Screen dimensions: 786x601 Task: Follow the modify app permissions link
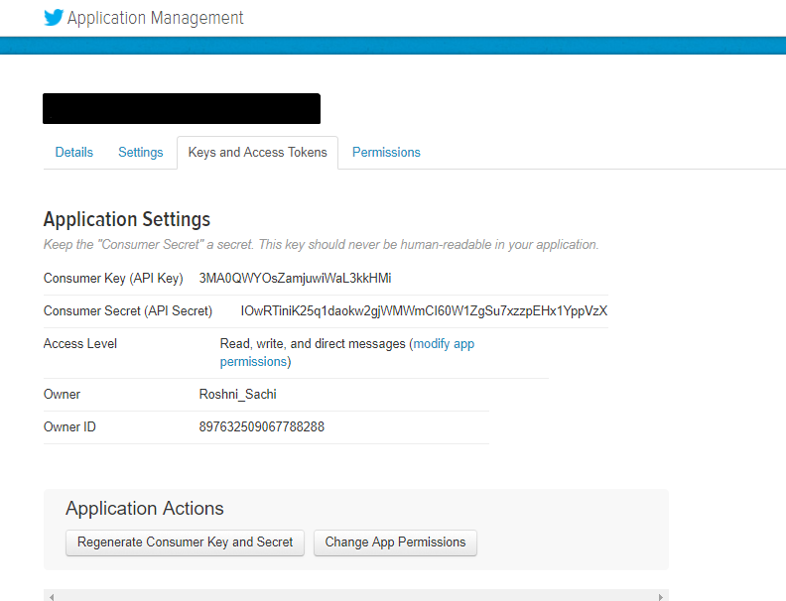pos(347,353)
